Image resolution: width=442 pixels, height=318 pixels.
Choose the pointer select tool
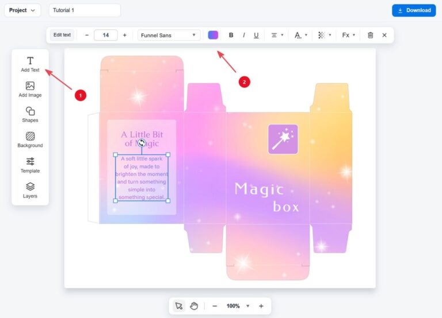[179, 306]
